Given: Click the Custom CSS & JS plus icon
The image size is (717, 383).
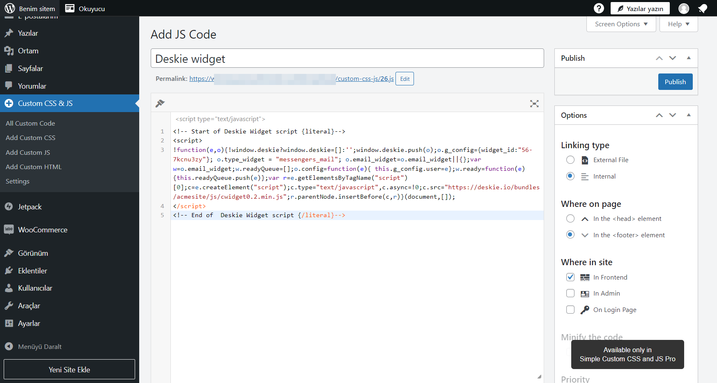Looking at the screenshot, I should coord(9,103).
